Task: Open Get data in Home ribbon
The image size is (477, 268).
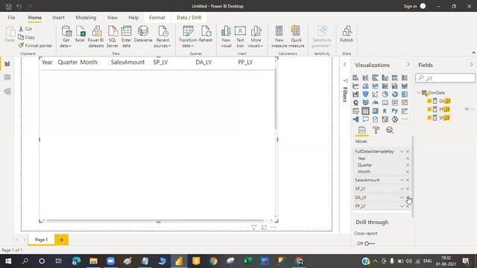Action: (66, 36)
